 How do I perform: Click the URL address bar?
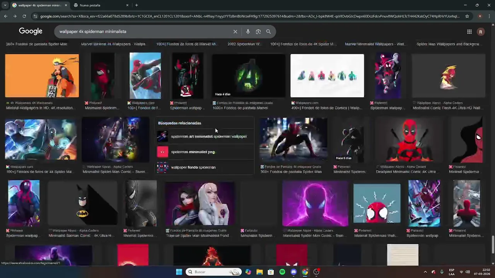[249, 16]
